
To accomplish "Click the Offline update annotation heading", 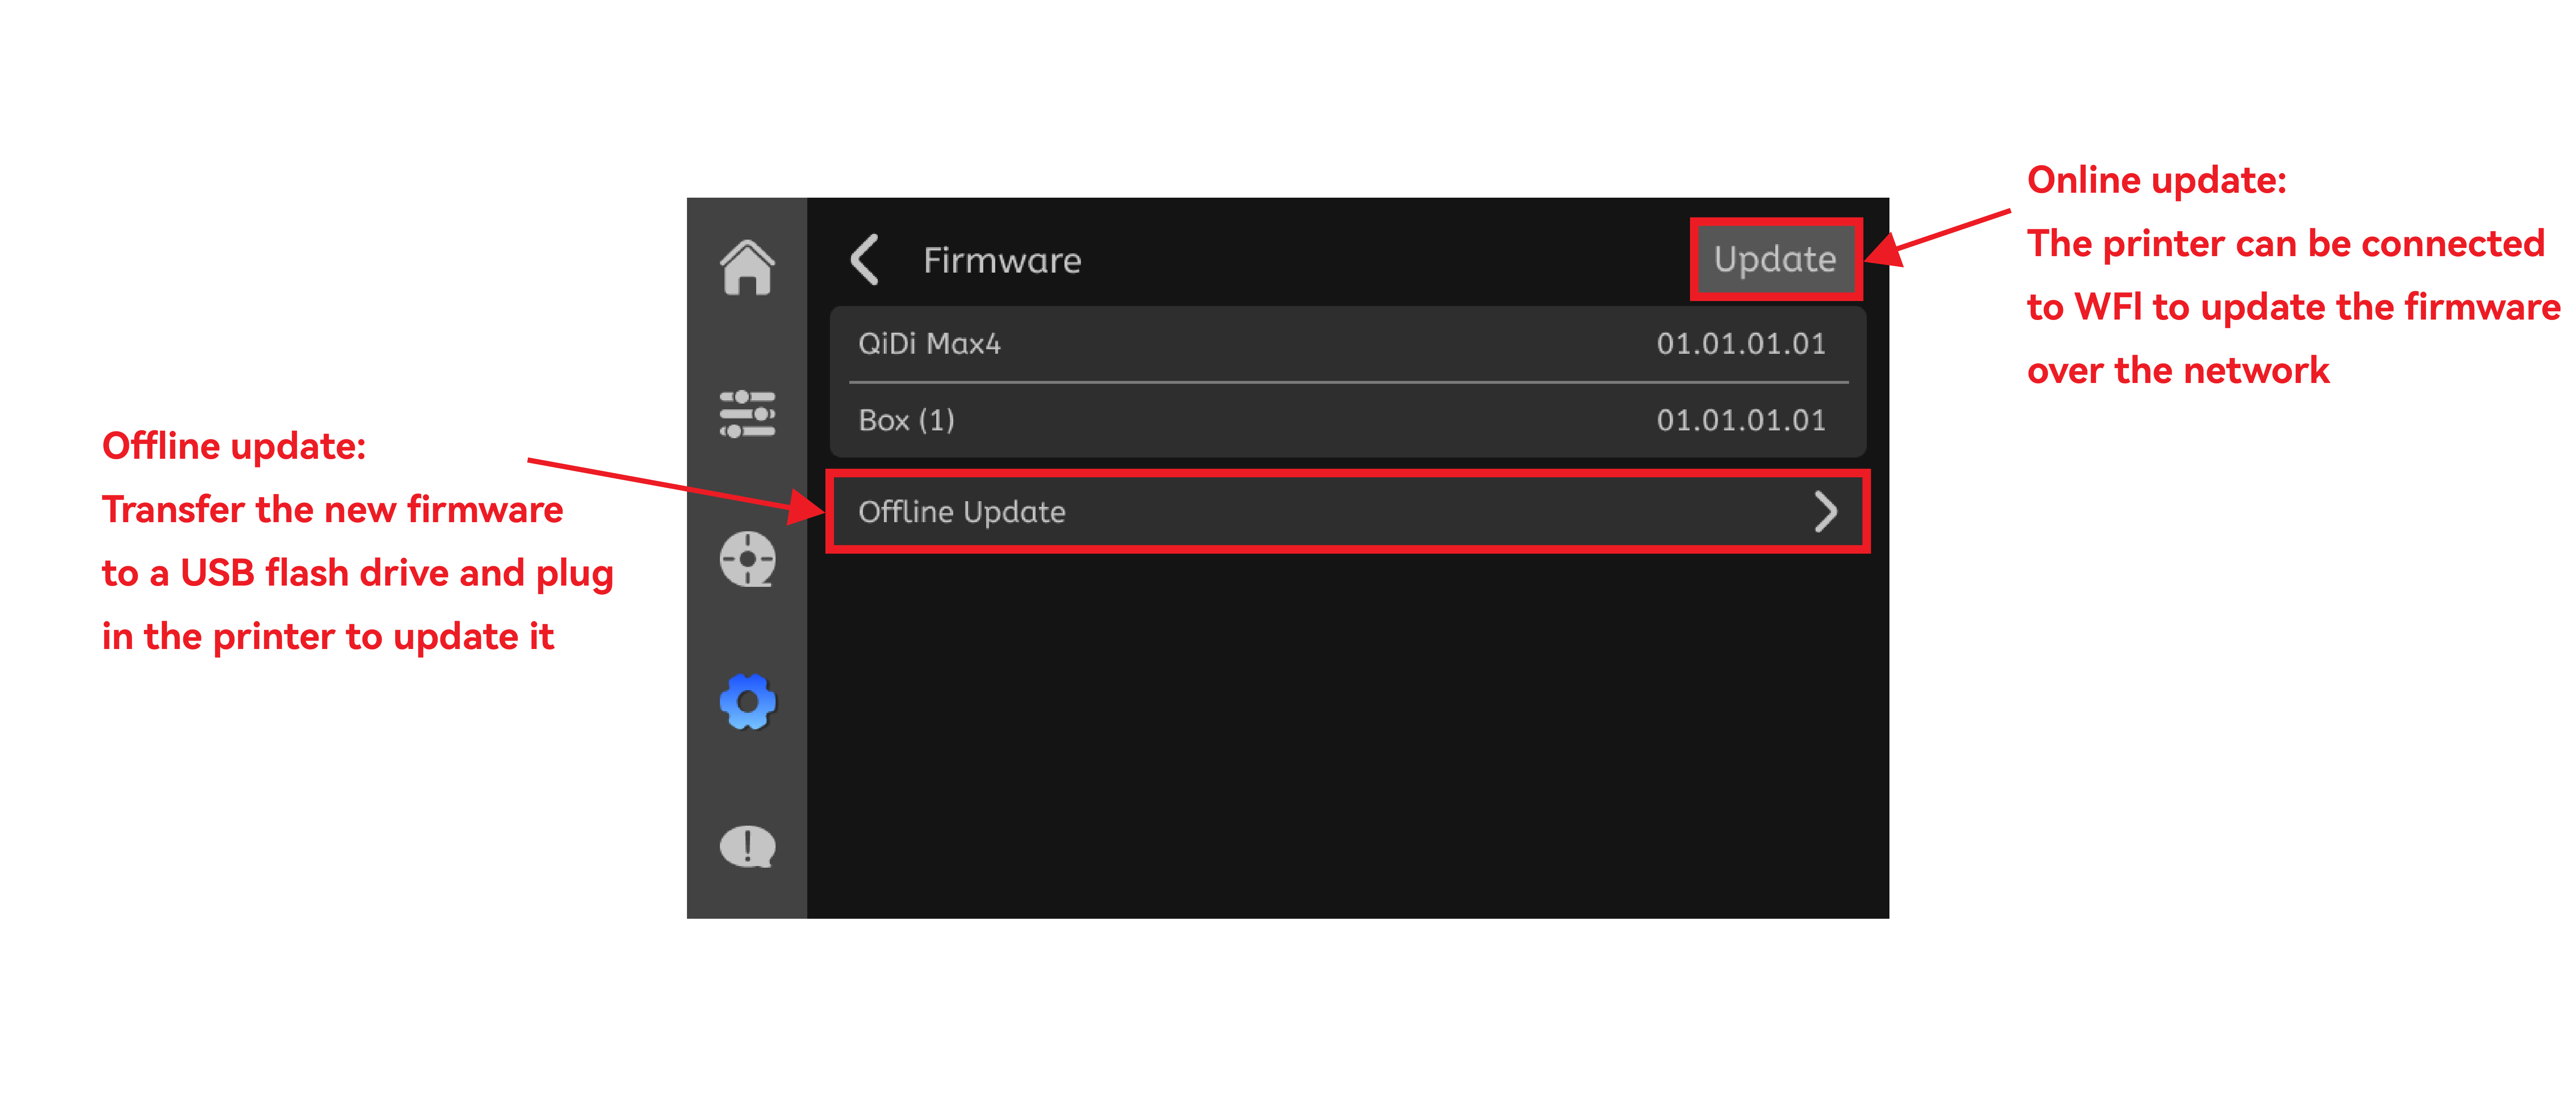I will pyautogui.click(x=234, y=446).
